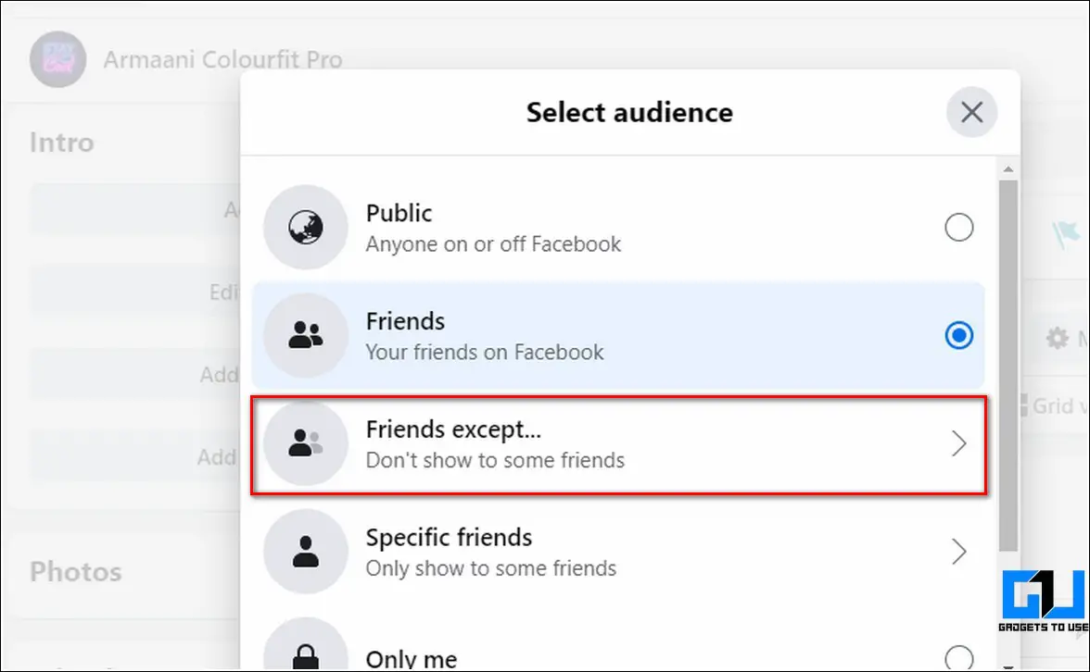Open Friends except submenu chevron
Image resolution: width=1090 pixels, height=672 pixels.
pos(958,442)
